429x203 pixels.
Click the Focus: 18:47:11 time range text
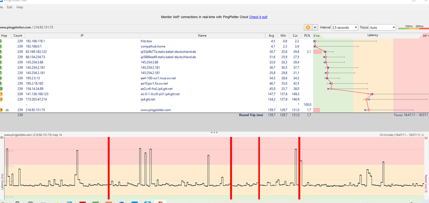click(x=411, y=115)
